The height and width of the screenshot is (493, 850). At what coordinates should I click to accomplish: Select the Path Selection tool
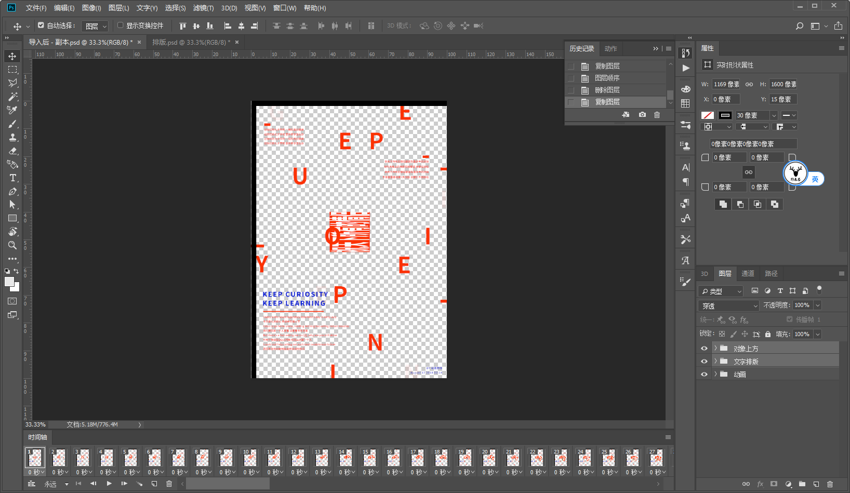(x=12, y=205)
